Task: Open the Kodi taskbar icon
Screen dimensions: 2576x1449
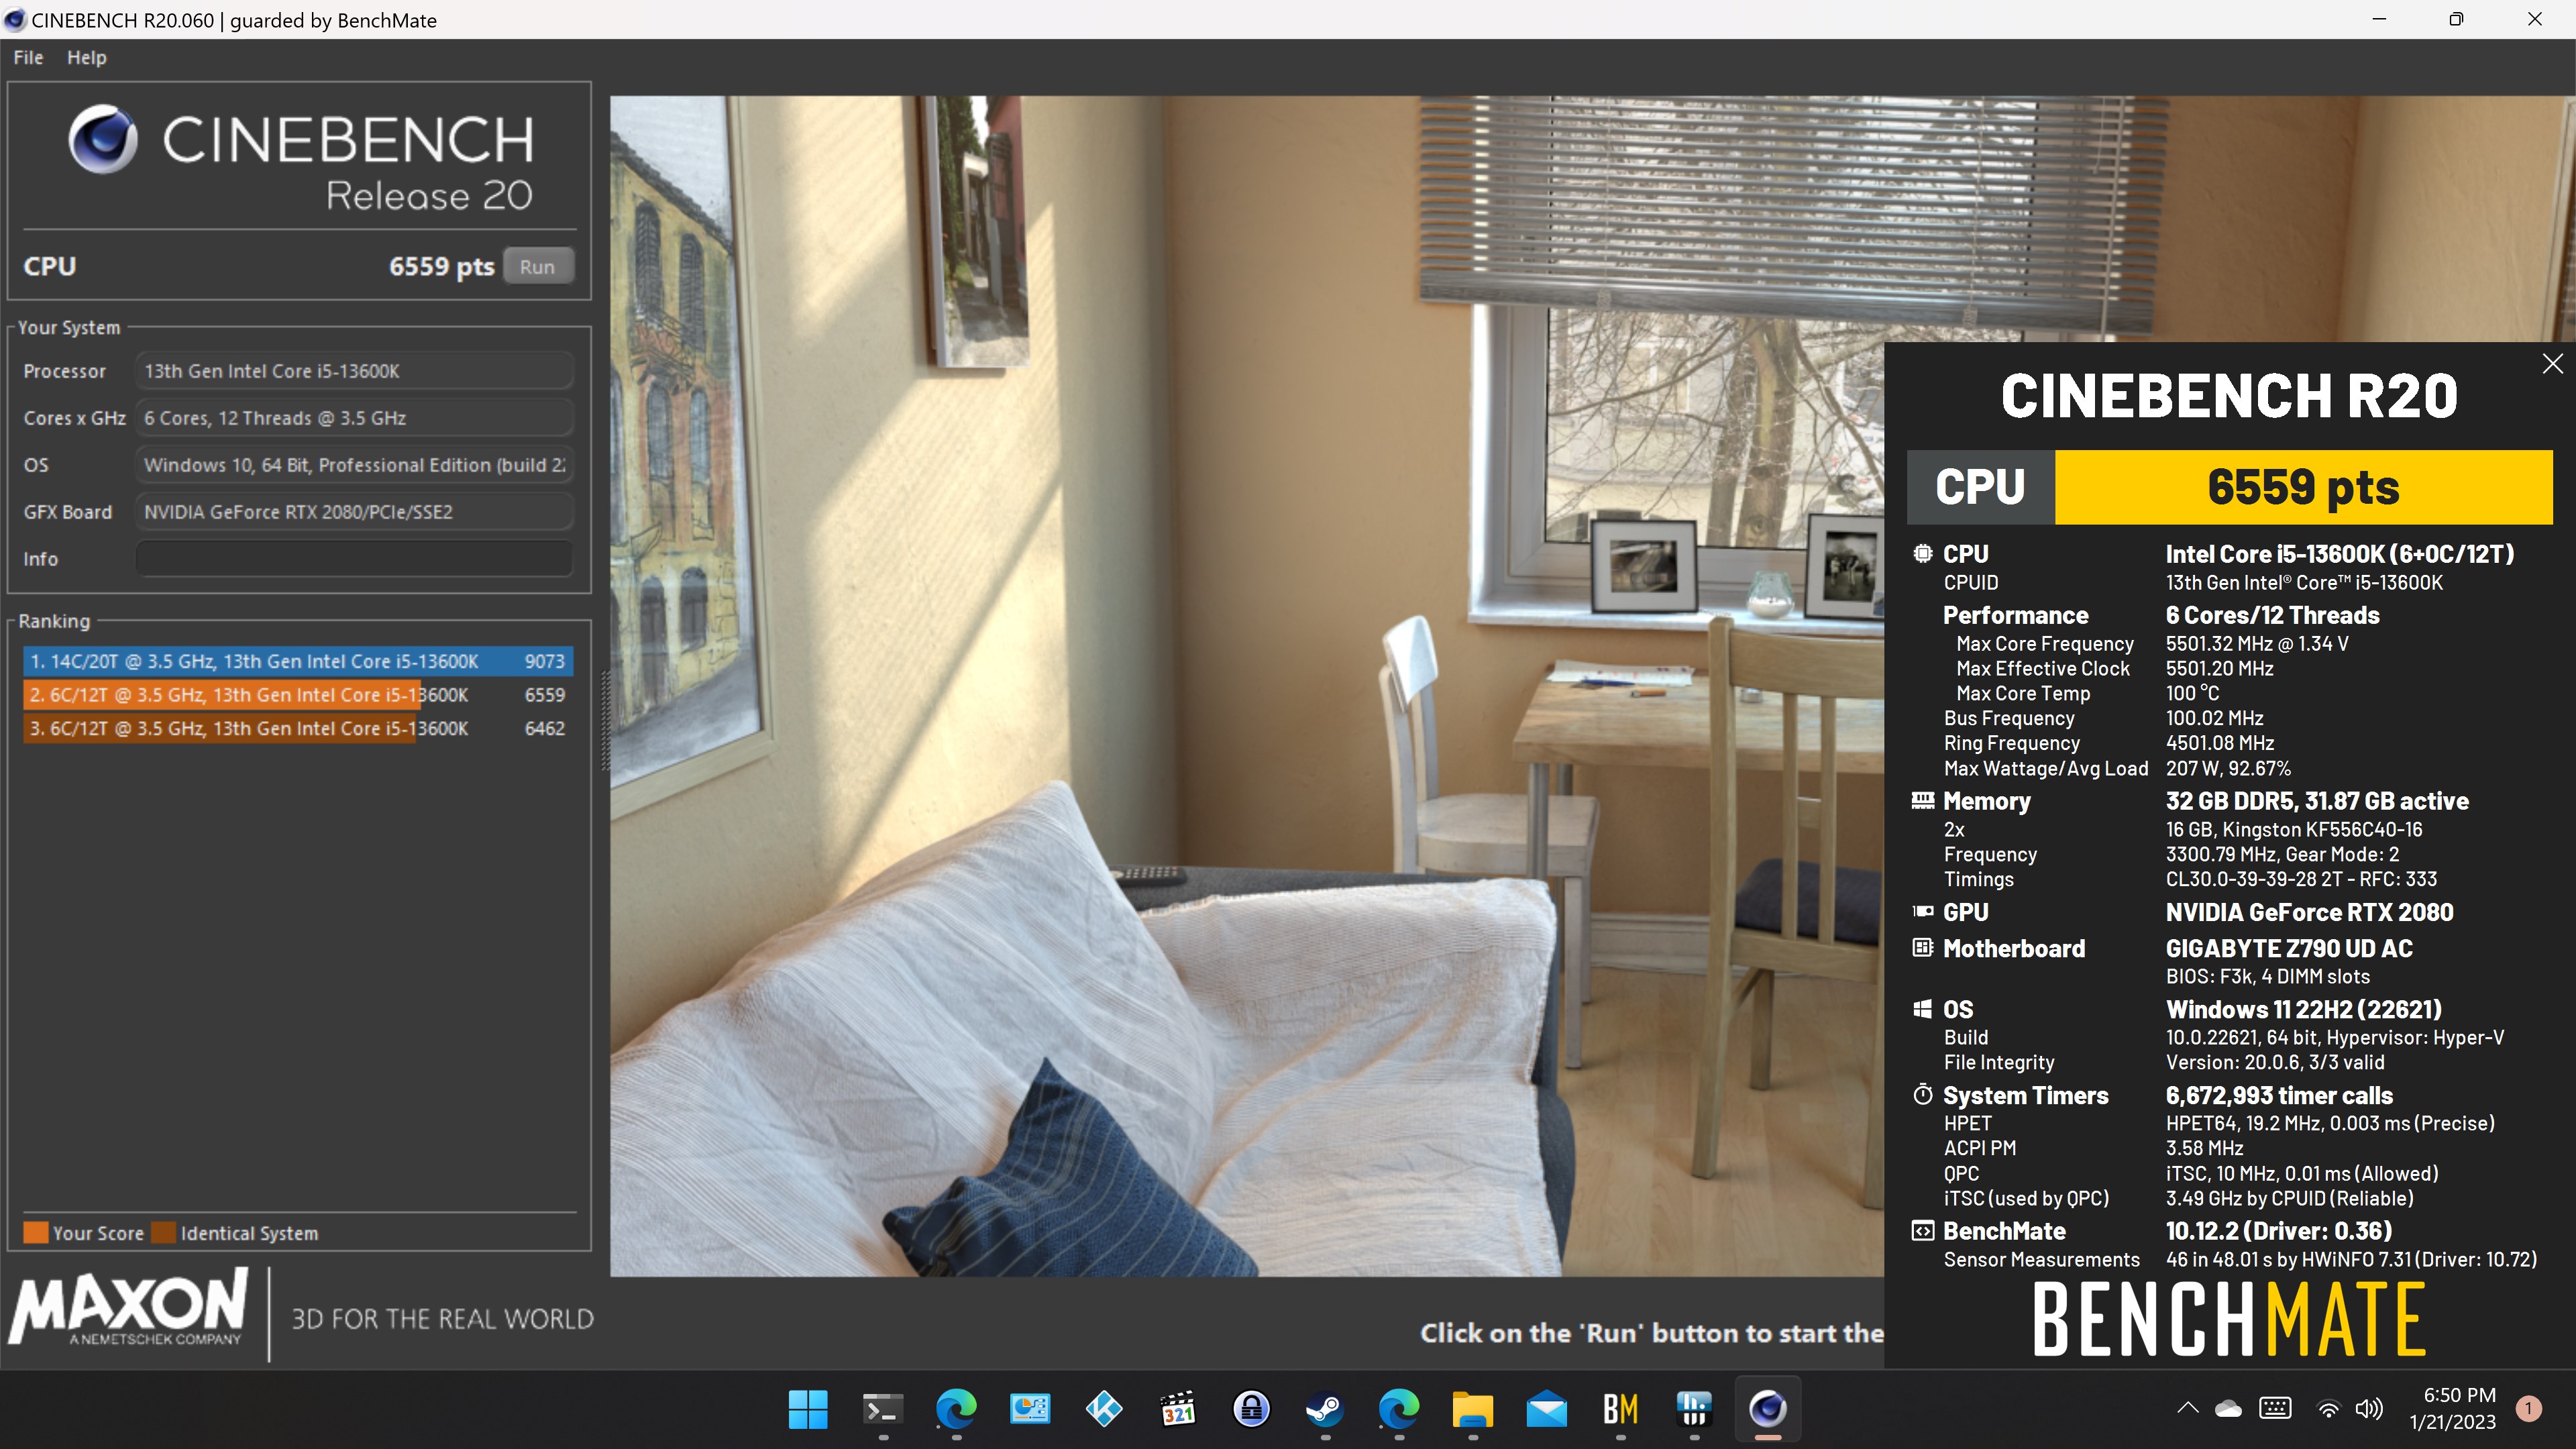Action: point(1103,1409)
